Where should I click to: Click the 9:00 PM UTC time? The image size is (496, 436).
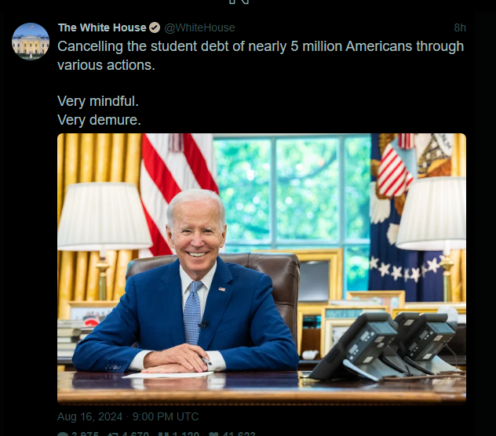click(166, 416)
